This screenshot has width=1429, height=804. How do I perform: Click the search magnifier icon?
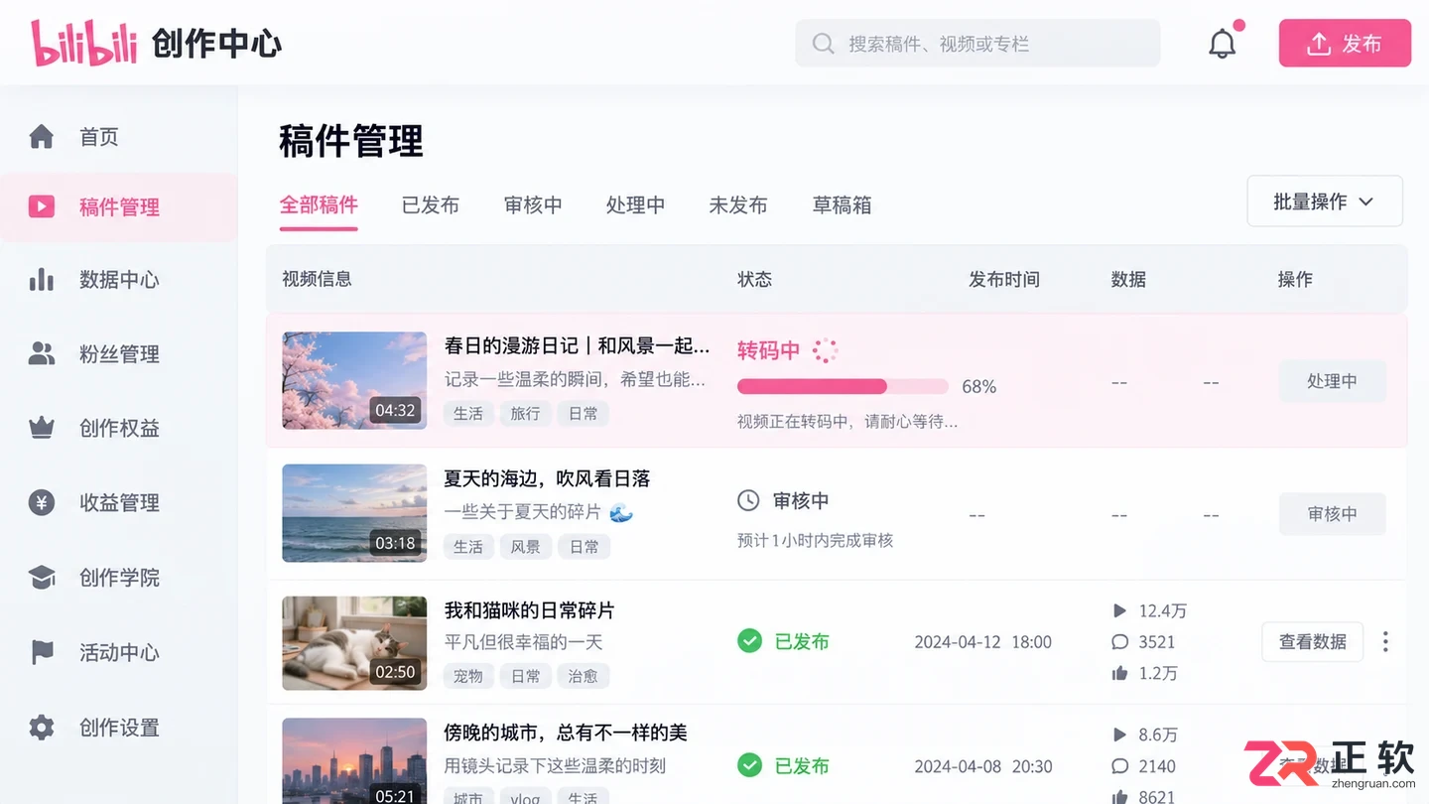823,44
